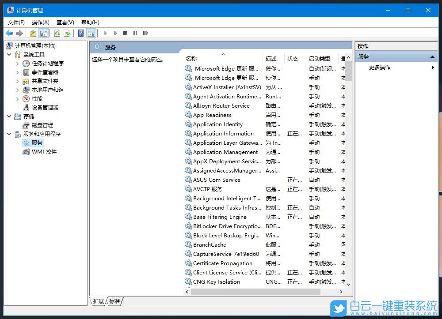This screenshot has width=442, height=319.
Task: Switch to the 标准 tab
Action: point(114,301)
